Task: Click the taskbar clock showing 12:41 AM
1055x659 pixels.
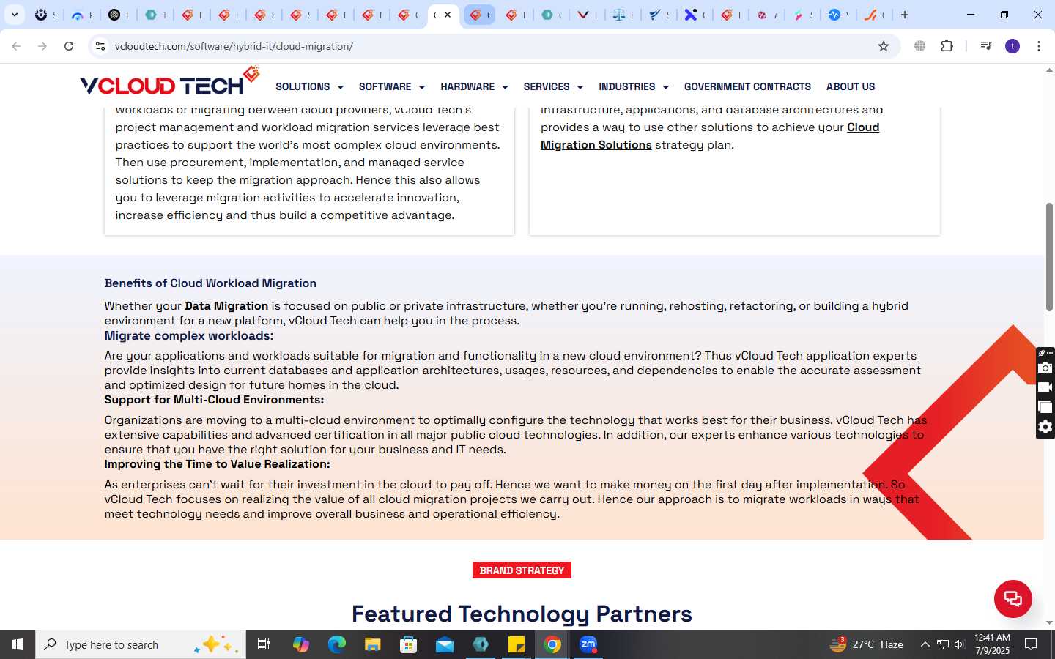Action: tap(992, 644)
